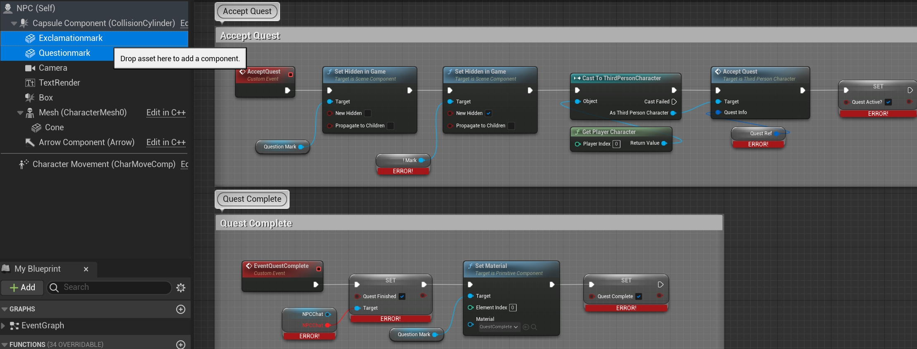This screenshot has height=349, width=917.
Task: Click the EventGraph graph icon
Action: [14, 326]
